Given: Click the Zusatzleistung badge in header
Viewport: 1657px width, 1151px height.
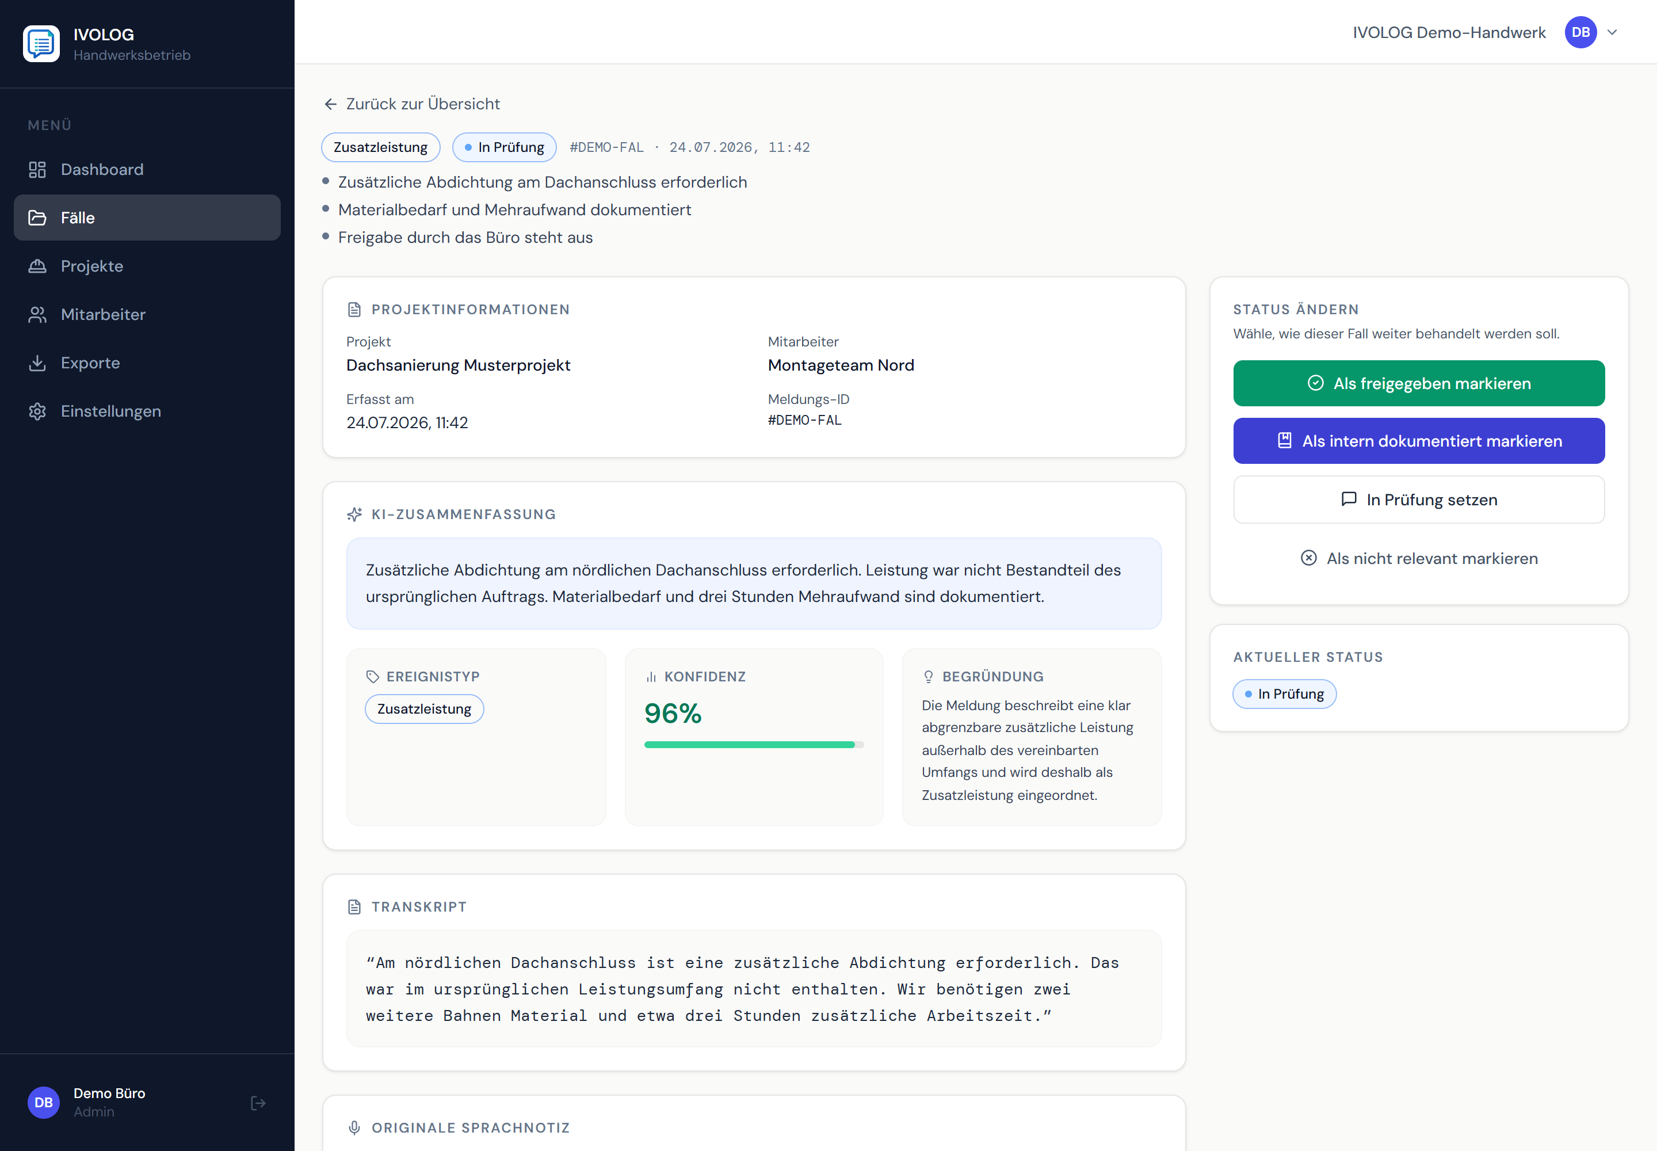Looking at the screenshot, I should click(x=380, y=147).
